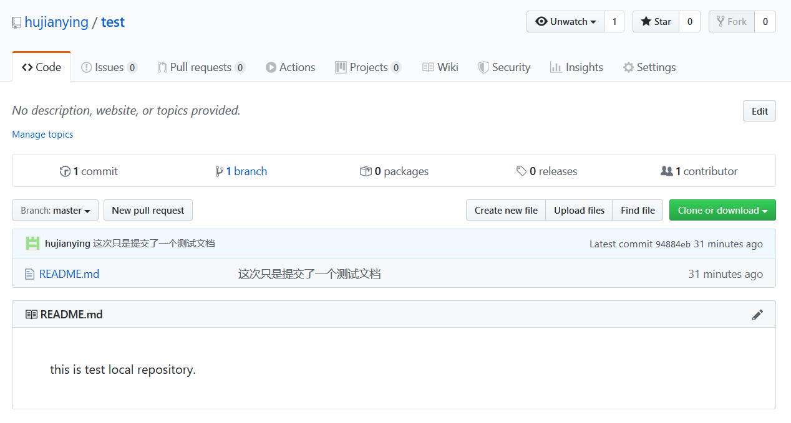Image resolution: width=791 pixels, height=423 pixels.
Task: Click the Find file button
Action: (638, 211)
